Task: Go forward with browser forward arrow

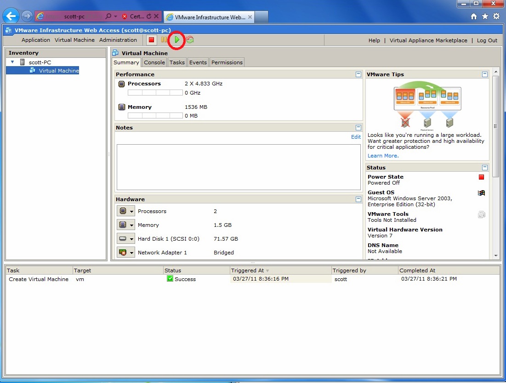Action: (27, 16)
